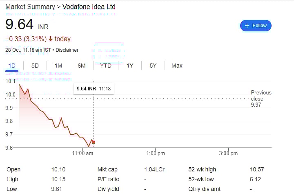Click the plus icon on Follow
294x195 pixels.
(x=247, y=26)
